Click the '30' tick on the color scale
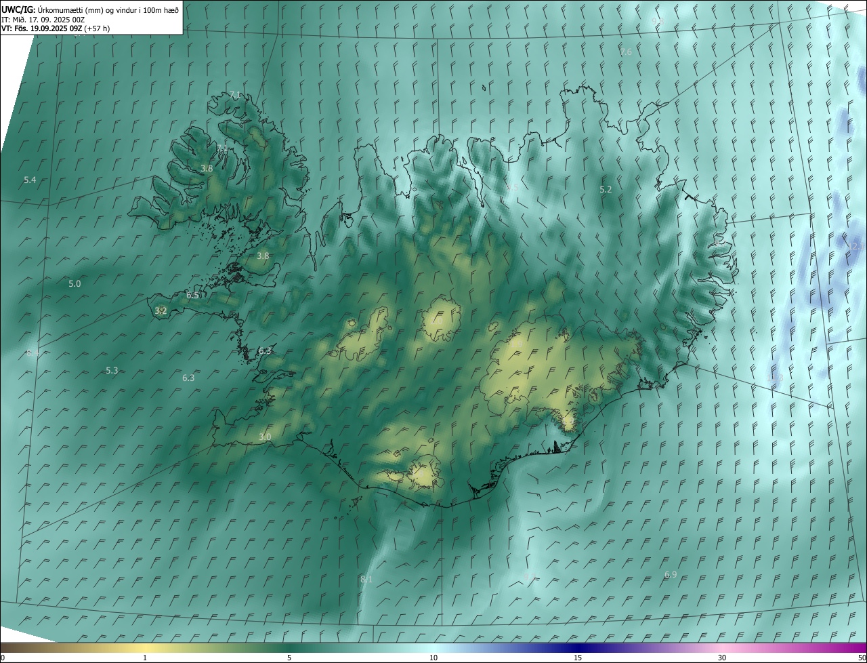 point(722,658)
